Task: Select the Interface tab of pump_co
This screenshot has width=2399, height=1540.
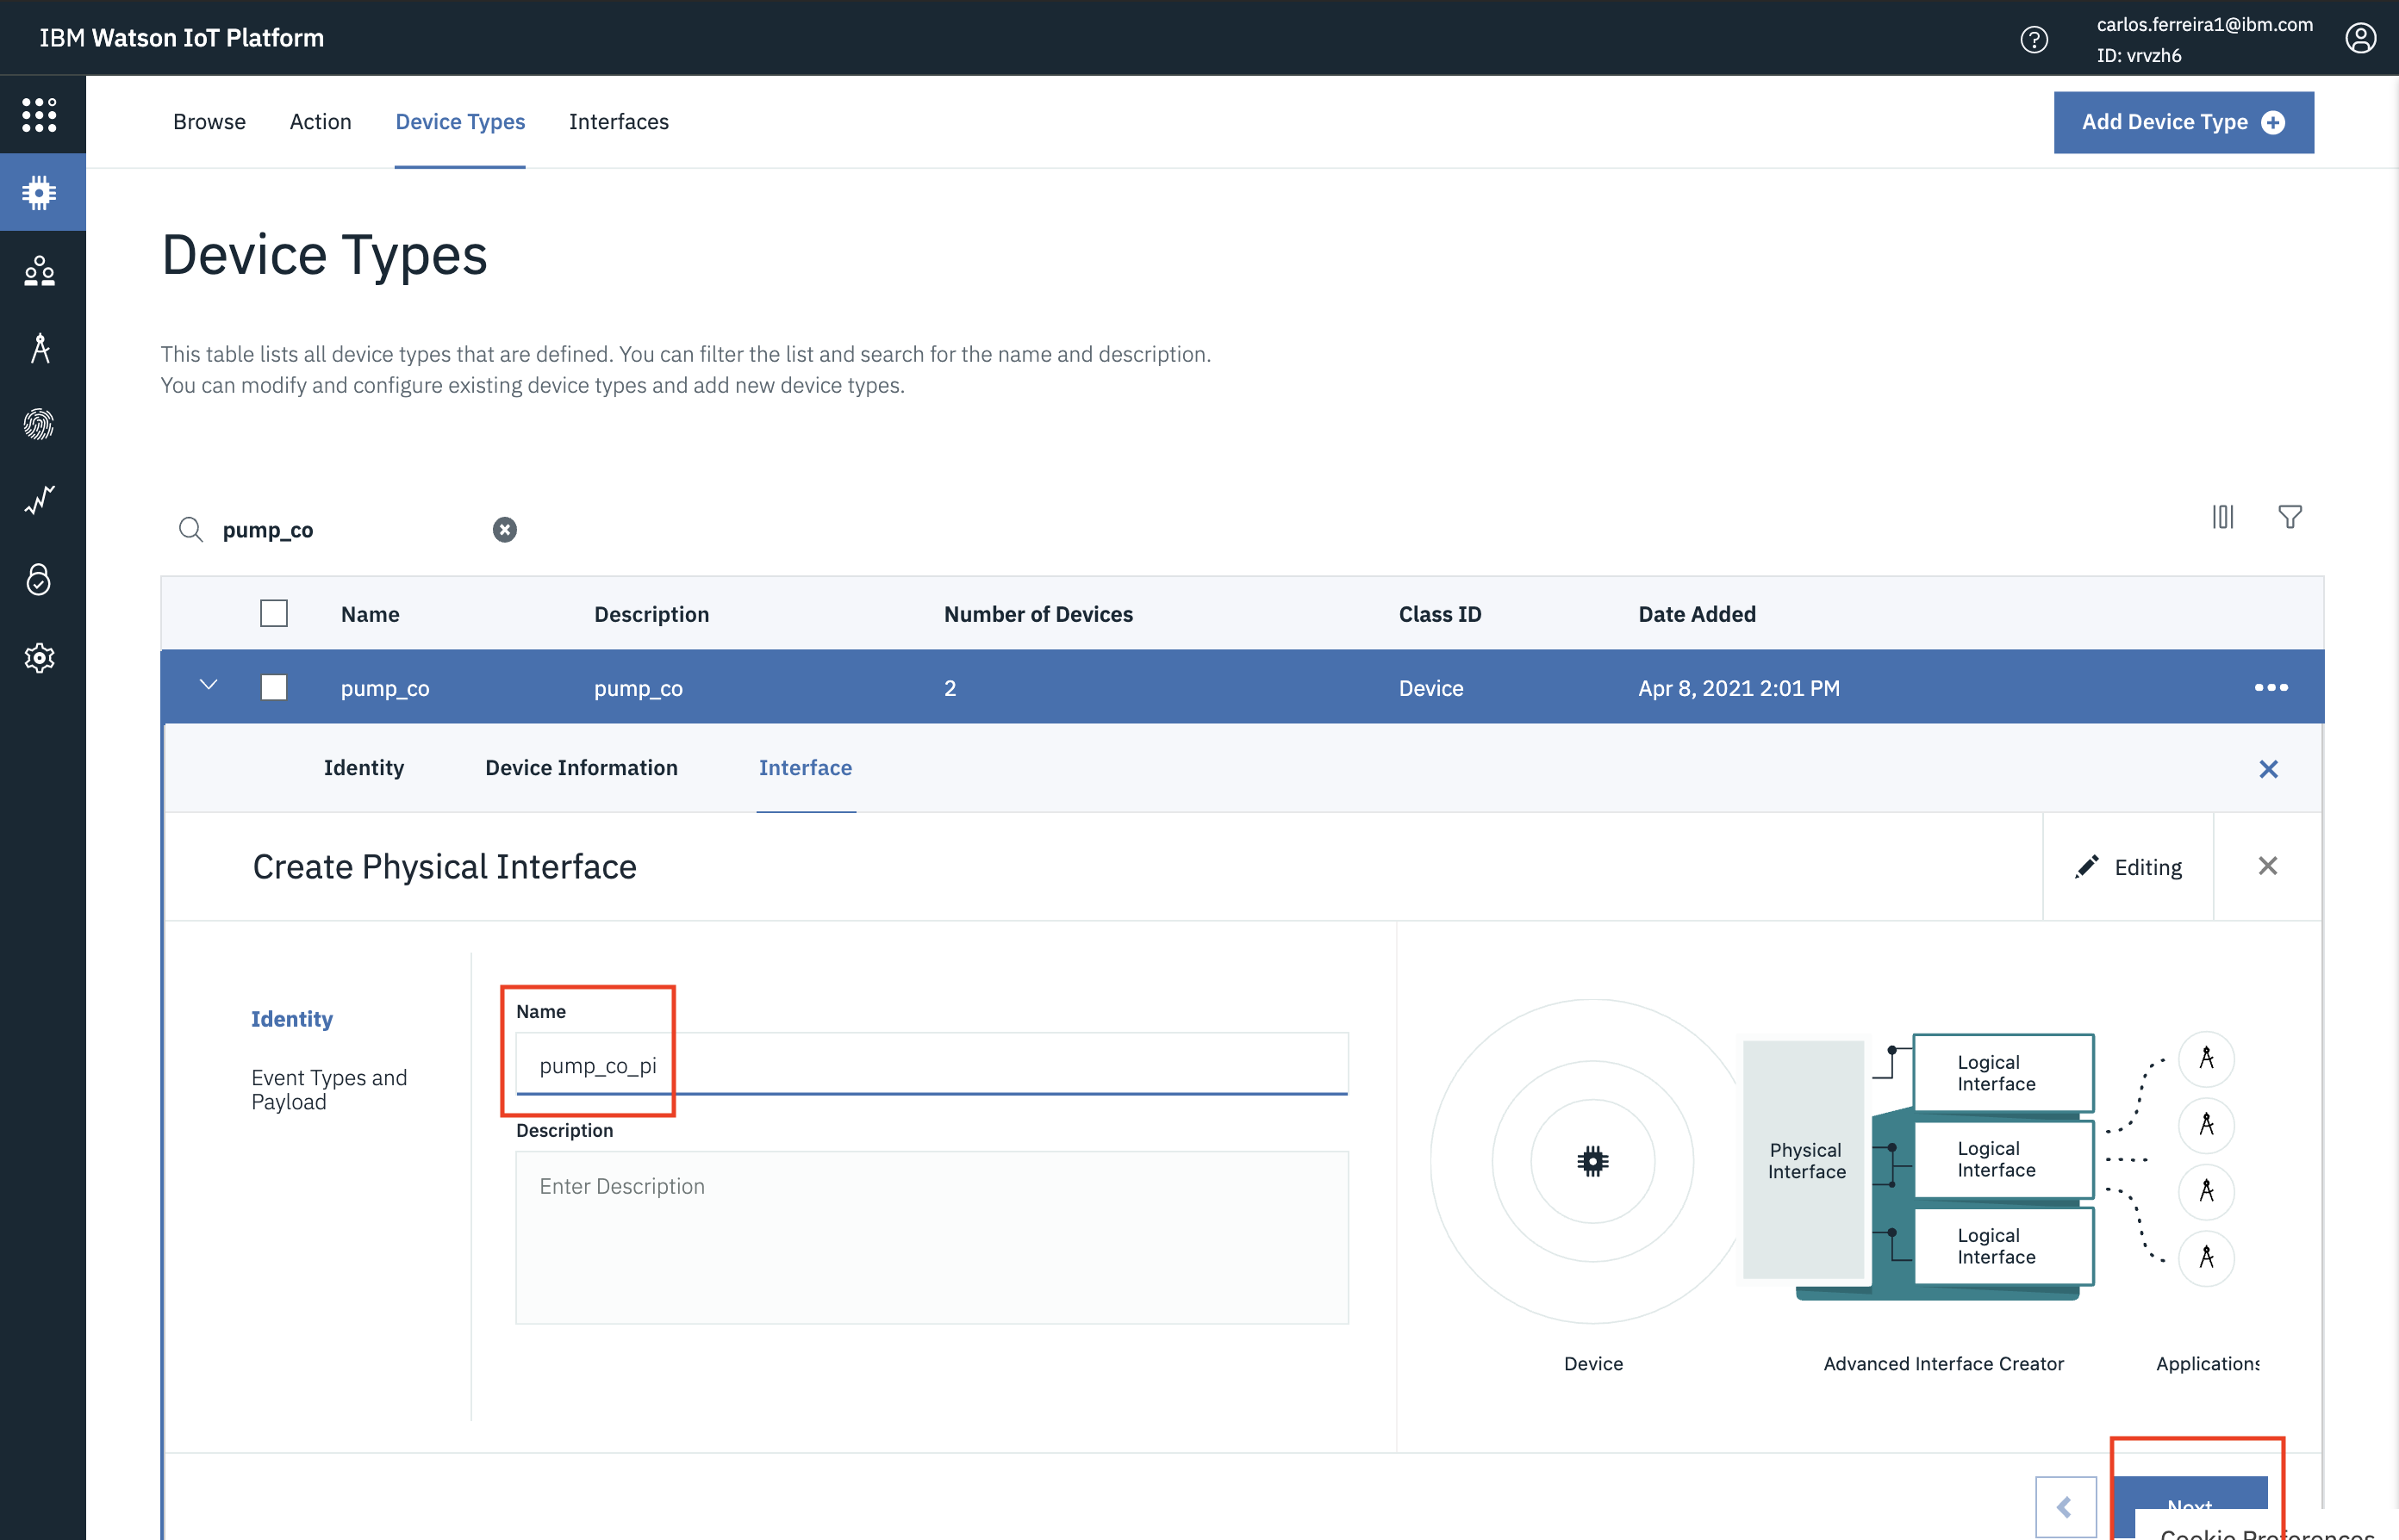Action: pos(806,767)
